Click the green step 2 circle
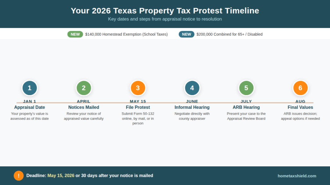 coord(84,88)
